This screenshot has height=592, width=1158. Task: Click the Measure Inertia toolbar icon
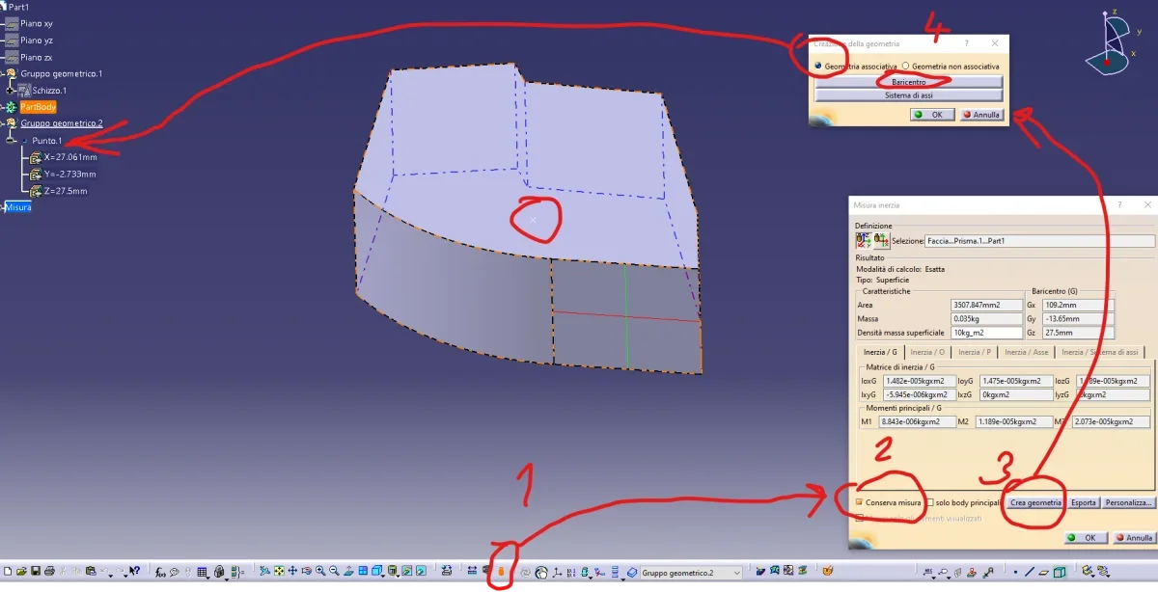coord(502,573)
